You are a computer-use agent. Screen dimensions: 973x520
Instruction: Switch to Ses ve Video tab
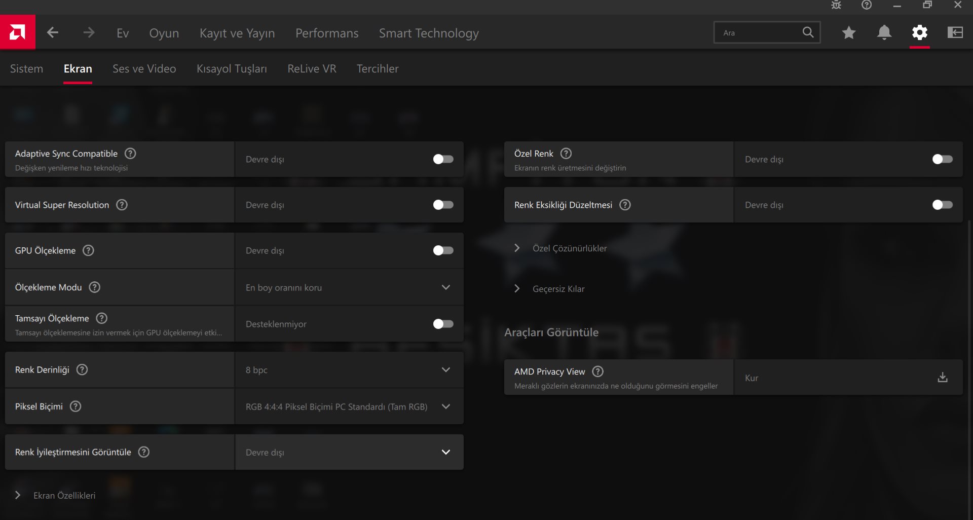(x=144, y=69)
